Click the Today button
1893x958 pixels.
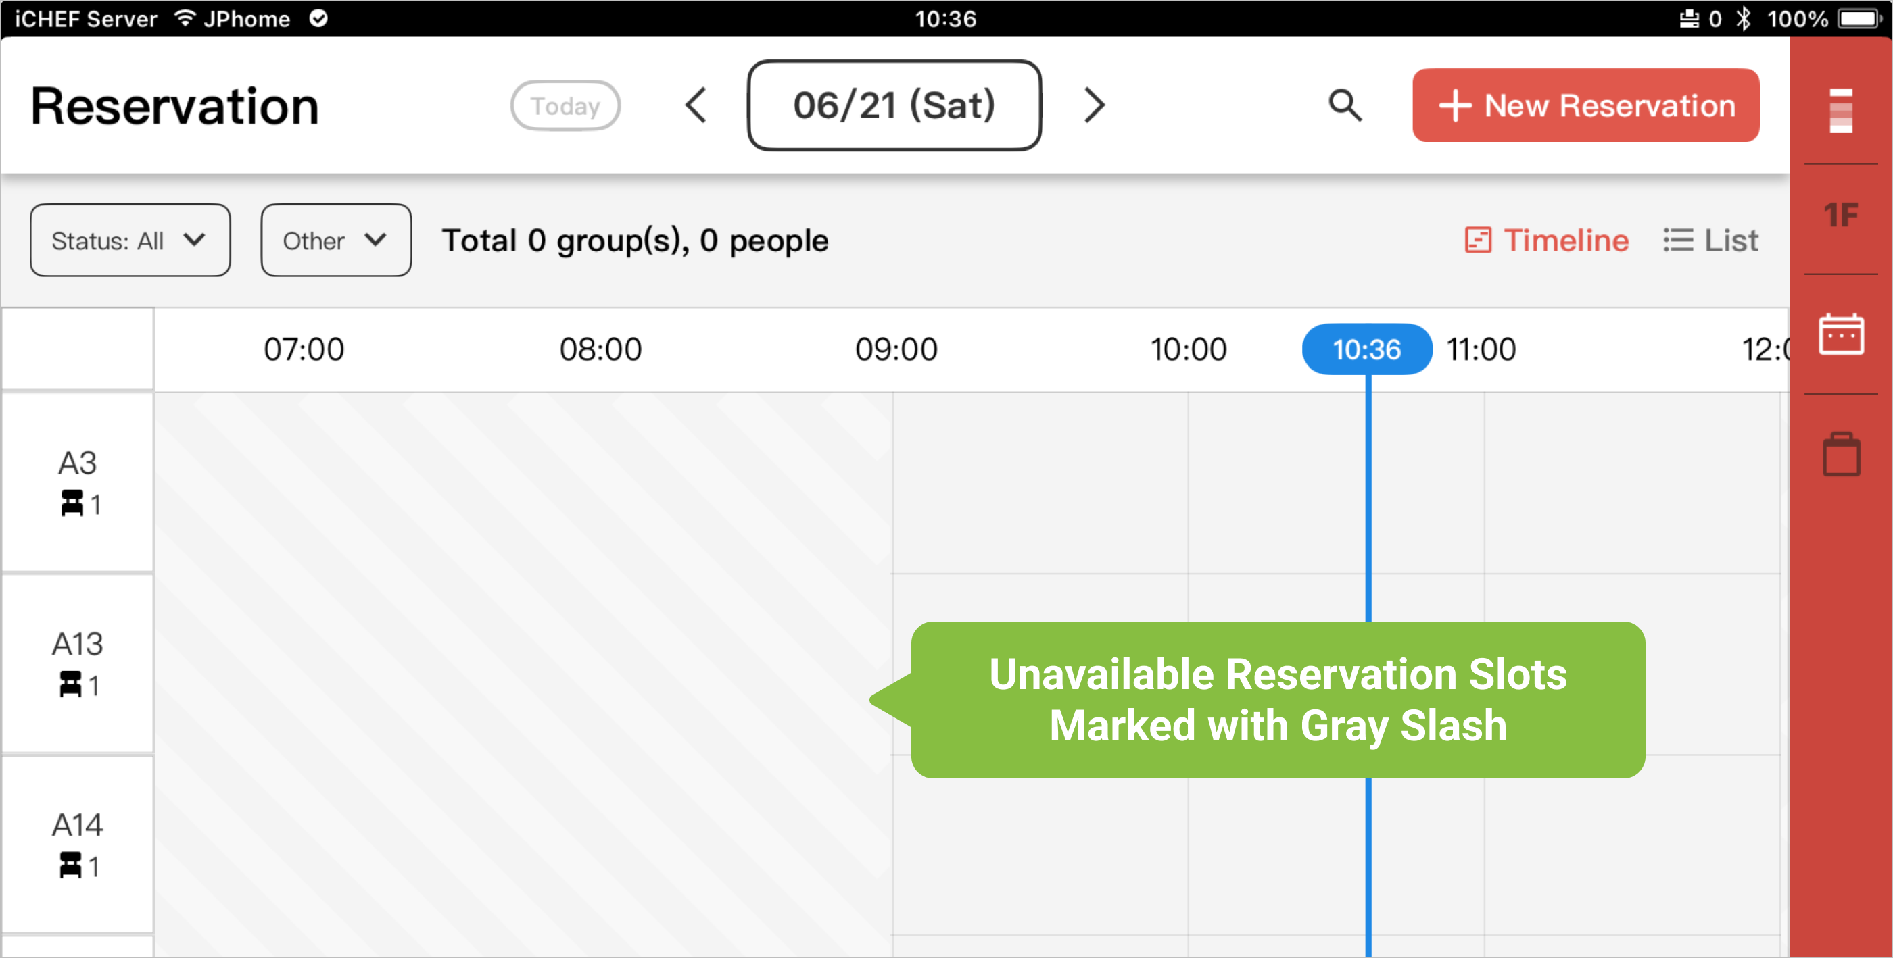[565, 105]
